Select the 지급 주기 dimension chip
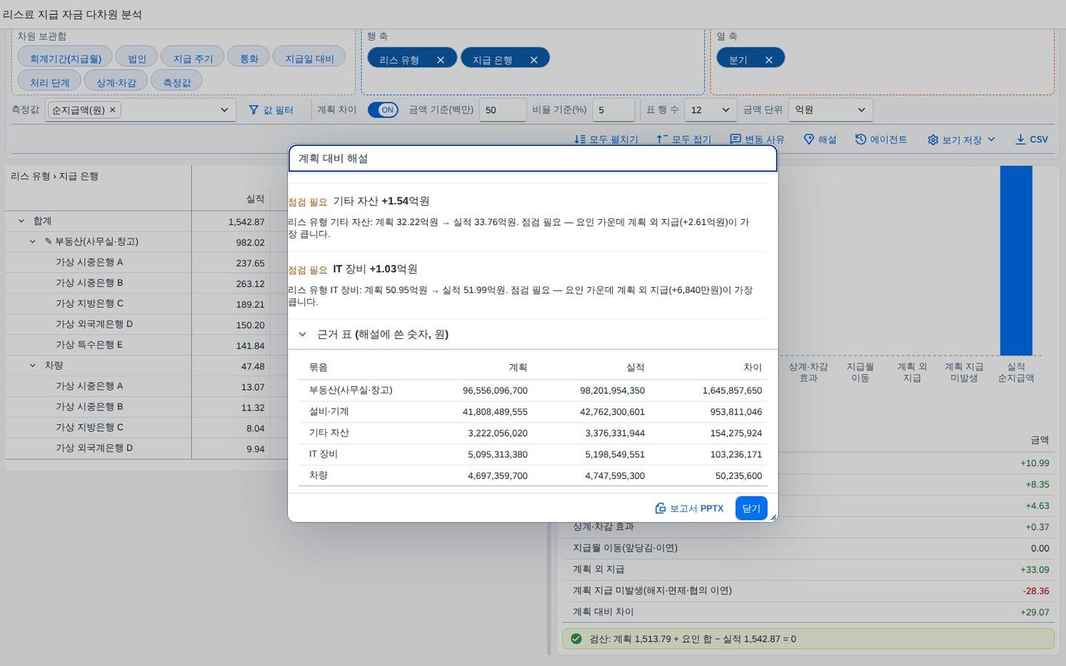This screenshot has width=1066, height=666. coord(192,58)
